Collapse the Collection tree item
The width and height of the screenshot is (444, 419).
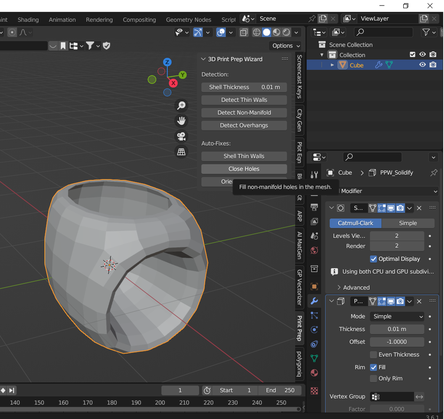(322, 55)
